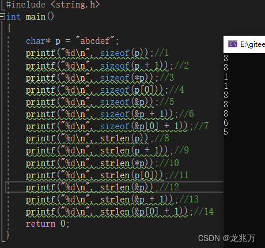Click the console window icon
This screenshot has height=248, width=265.
tap(233, 44)
